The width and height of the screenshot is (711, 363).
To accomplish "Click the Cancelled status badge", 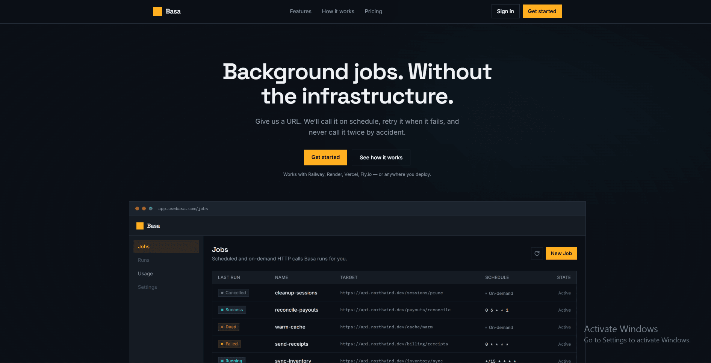I will 233,293.
